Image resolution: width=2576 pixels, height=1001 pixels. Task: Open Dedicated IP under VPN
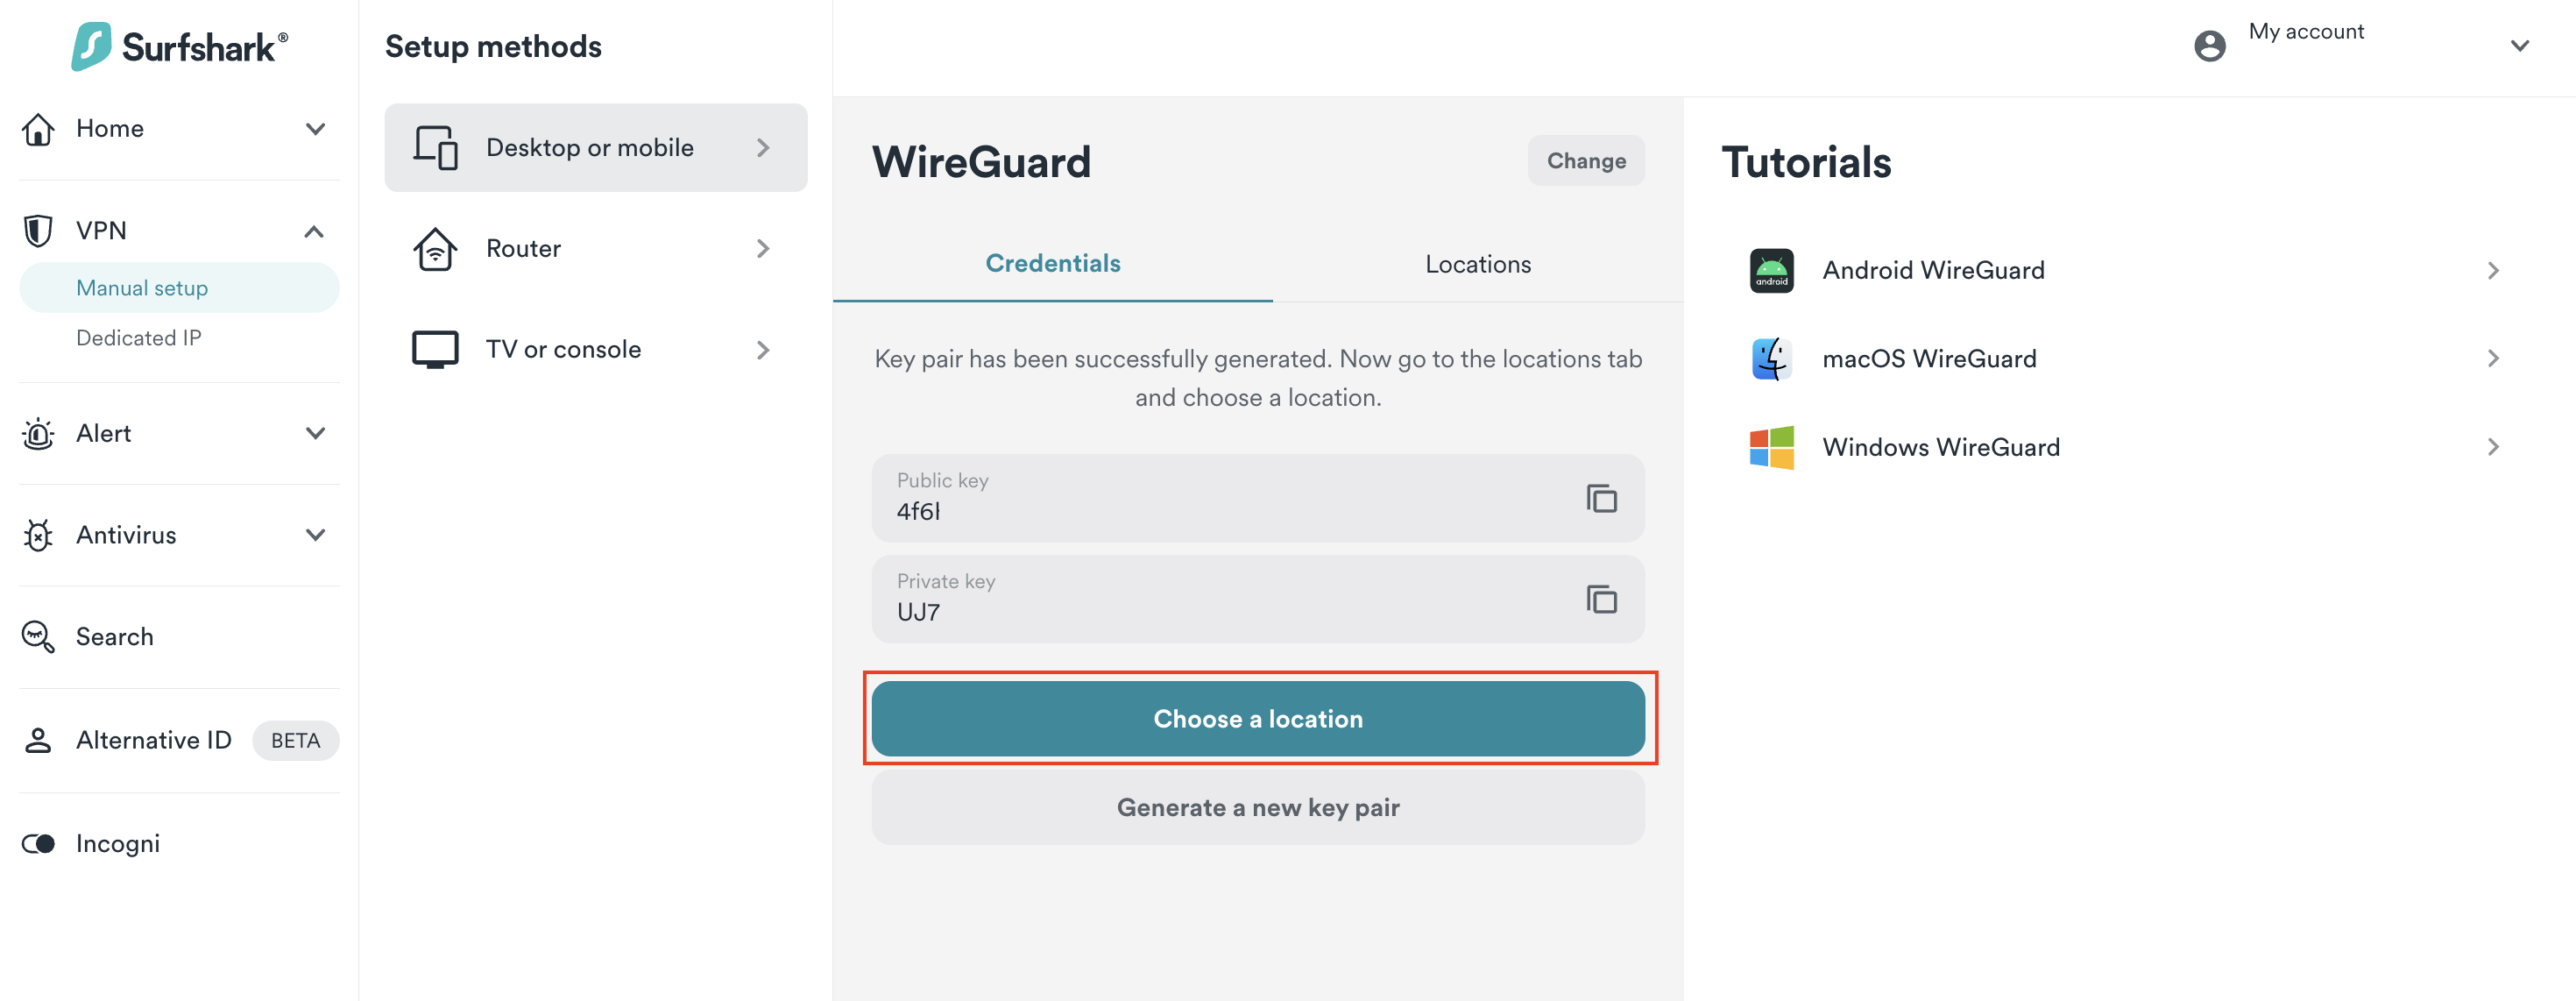coord(139,338)
